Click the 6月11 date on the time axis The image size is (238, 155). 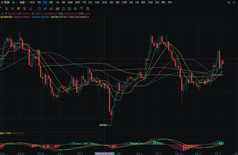[159, 154]
